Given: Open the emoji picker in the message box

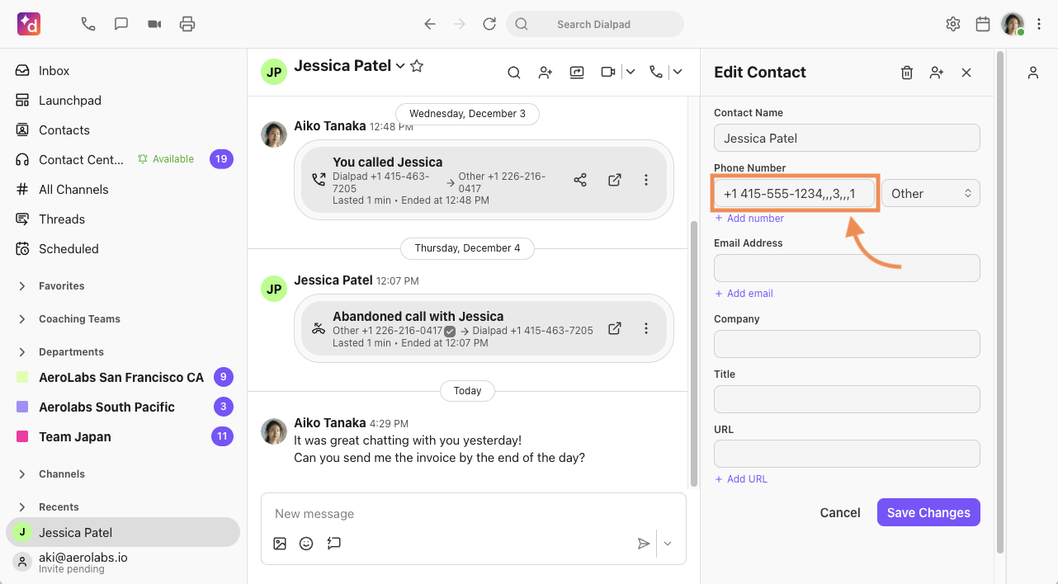Looking at the screenshot, I should coord(306,543).
